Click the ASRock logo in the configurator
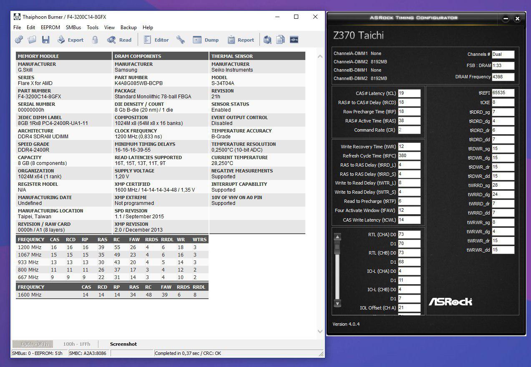The width and height of the screenshot is (531, 367). (450, 302)
